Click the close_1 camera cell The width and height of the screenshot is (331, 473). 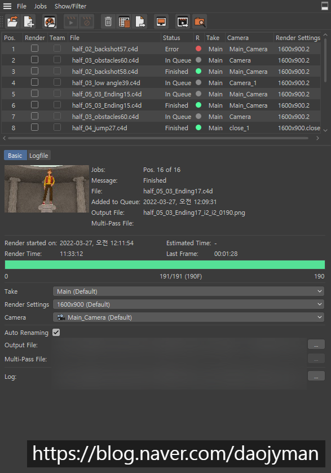239,128
